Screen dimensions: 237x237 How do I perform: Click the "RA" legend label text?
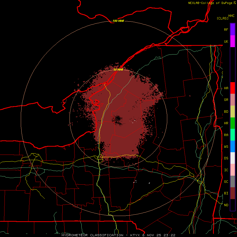(226, 135)
